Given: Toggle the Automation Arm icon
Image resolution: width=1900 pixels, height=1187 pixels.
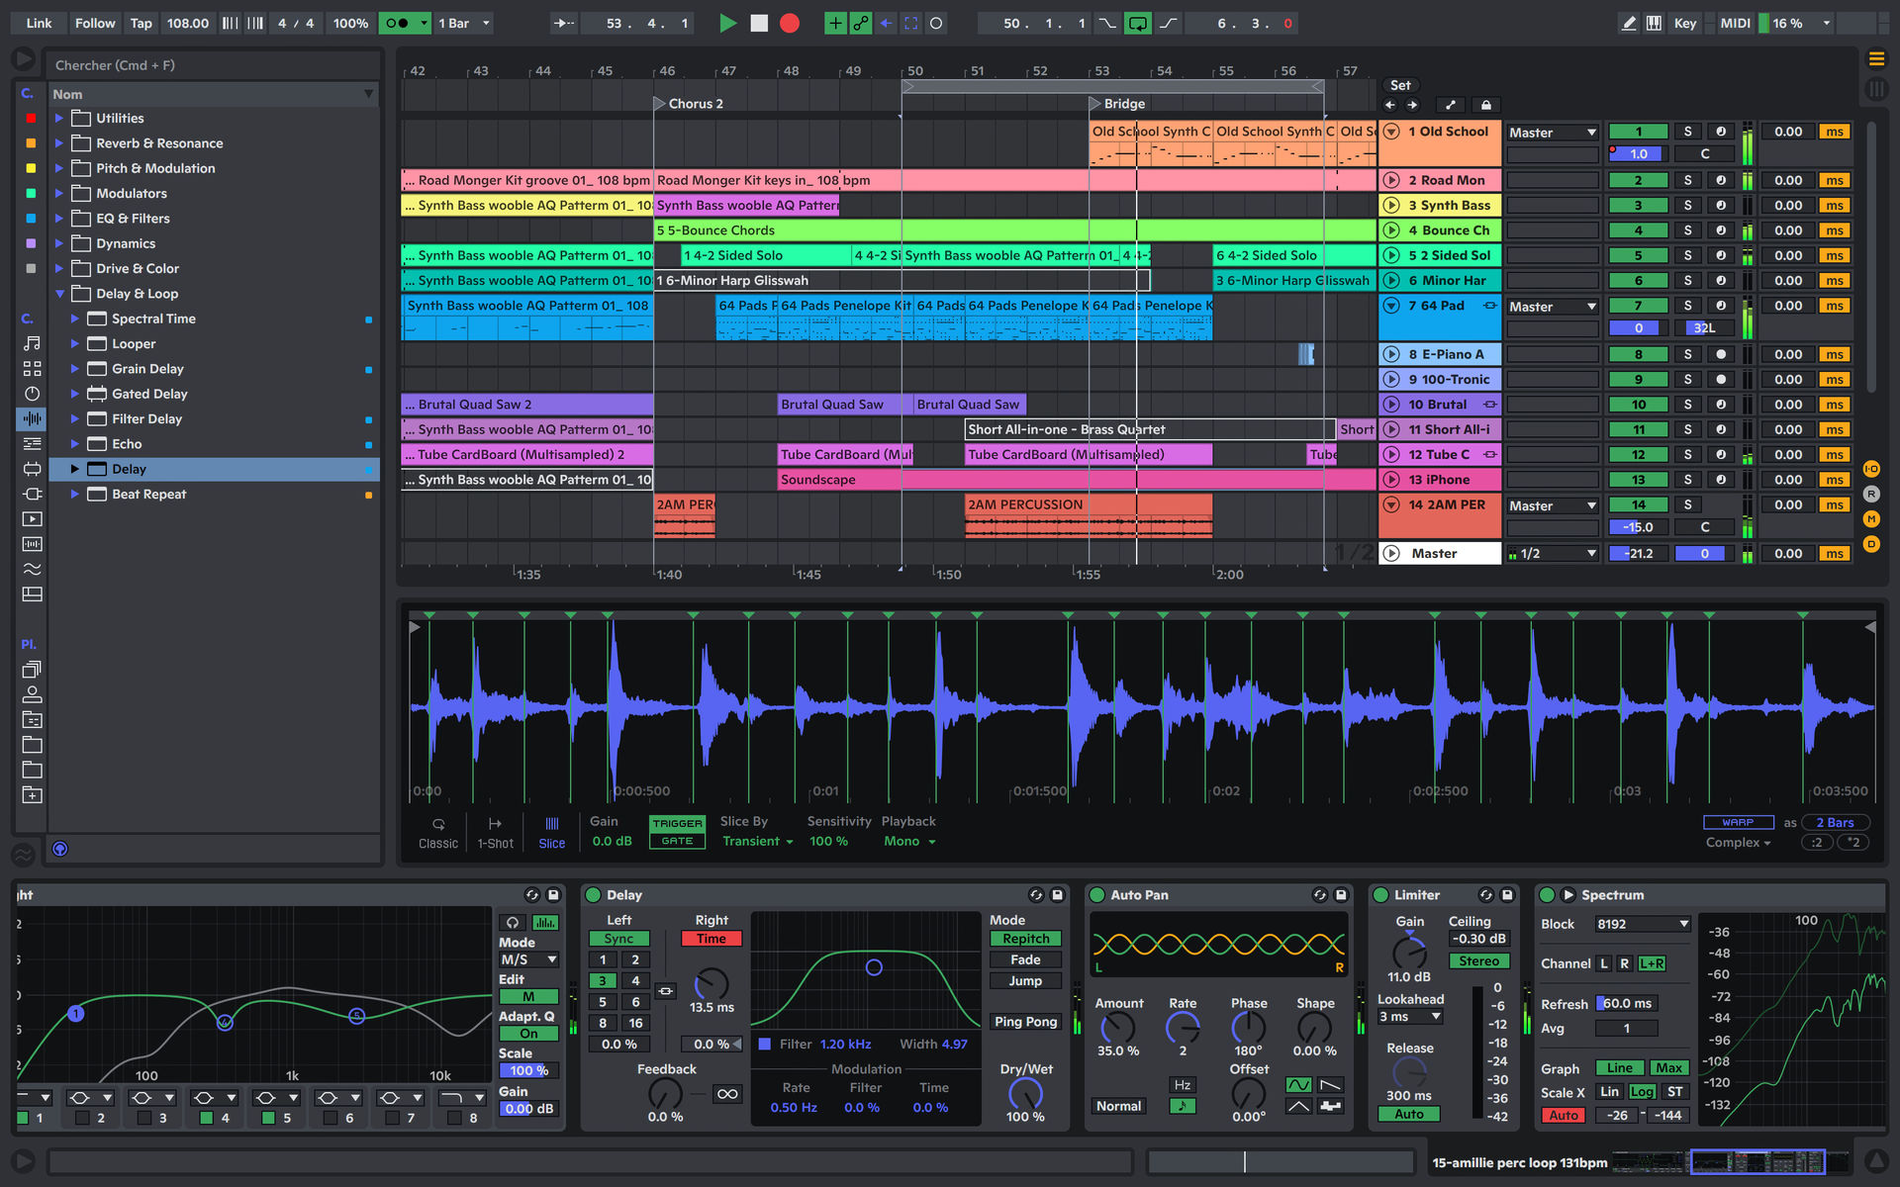Looking at the screenshot, I should [x=861, y=23].
